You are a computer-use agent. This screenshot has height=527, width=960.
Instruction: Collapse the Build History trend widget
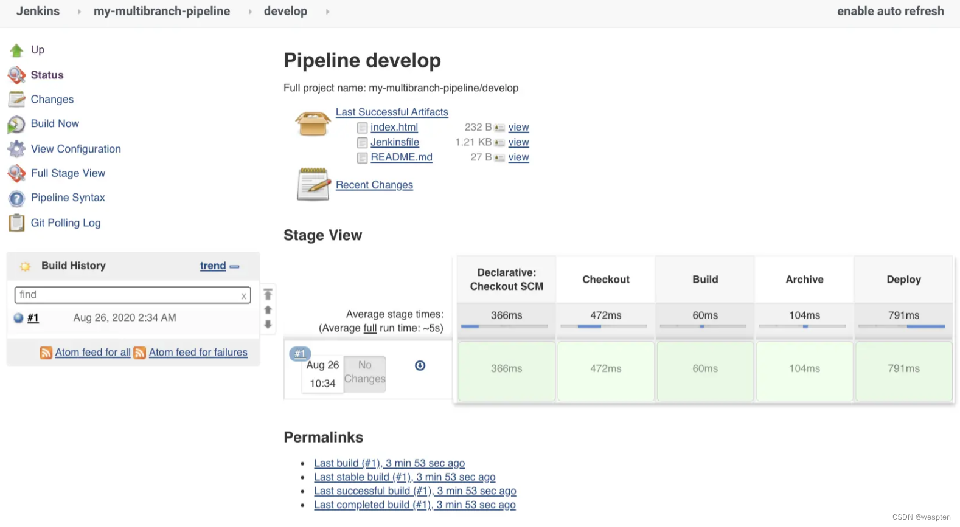pyautogui.click(x=235, y=266)
